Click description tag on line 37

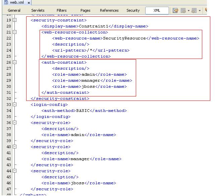60,129
